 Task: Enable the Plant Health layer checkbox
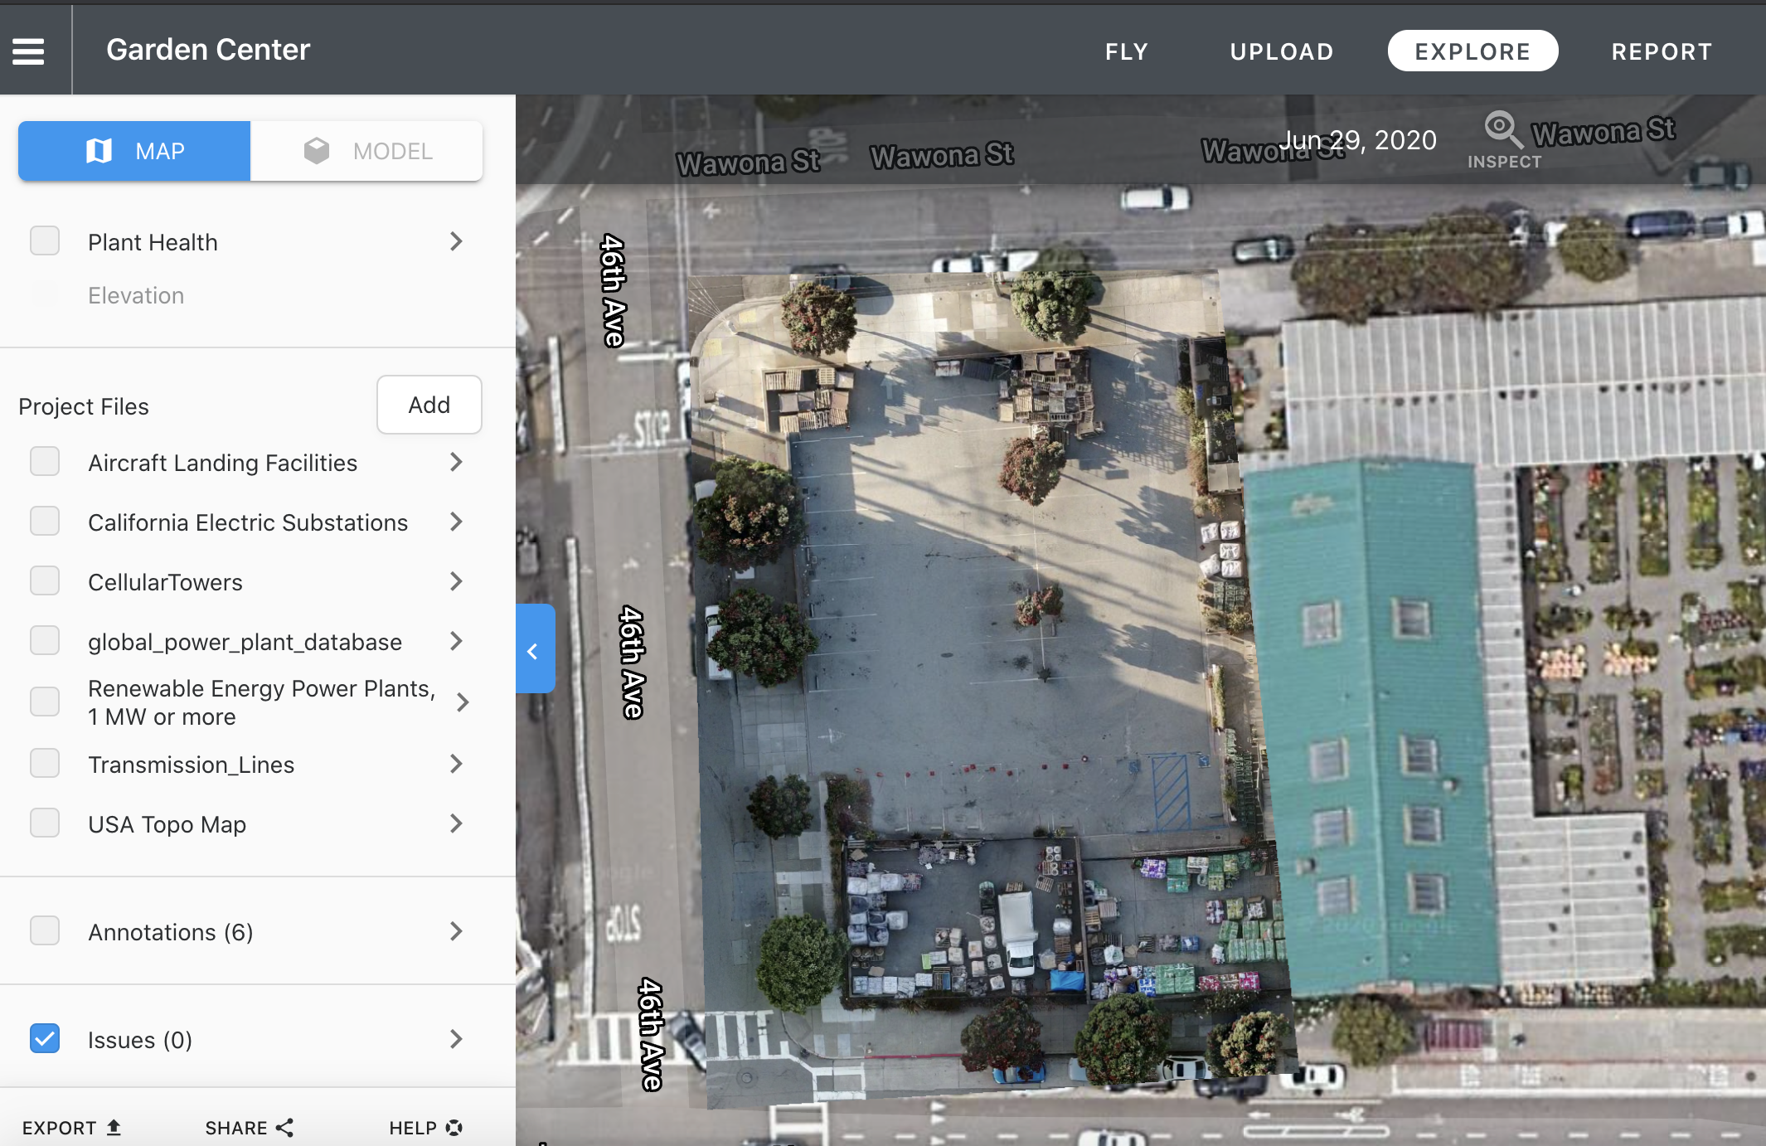[x=45, y=241]
